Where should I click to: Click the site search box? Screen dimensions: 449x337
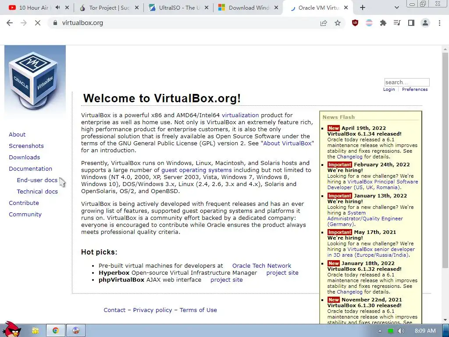406,82
